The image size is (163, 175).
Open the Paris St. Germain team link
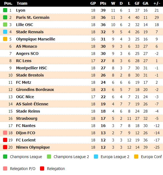click(x=32, y=17)
